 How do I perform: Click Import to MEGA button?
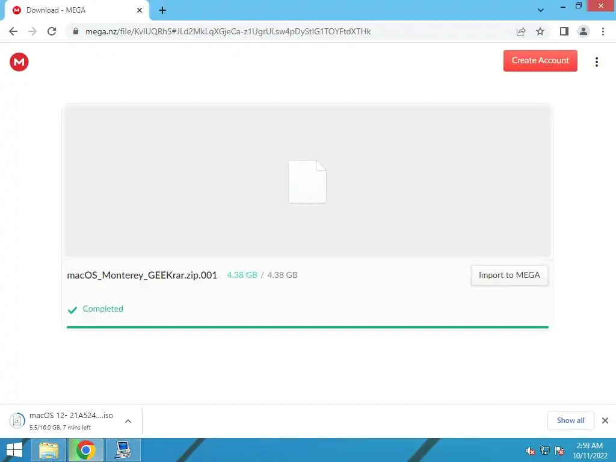tap(509, 276)
